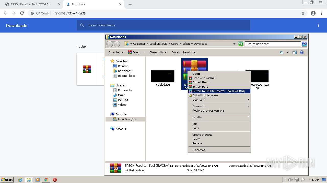Viewport: 327px width, 183px height.
Task: Open Chrome profile avatar icon
Action: [313, 13]
